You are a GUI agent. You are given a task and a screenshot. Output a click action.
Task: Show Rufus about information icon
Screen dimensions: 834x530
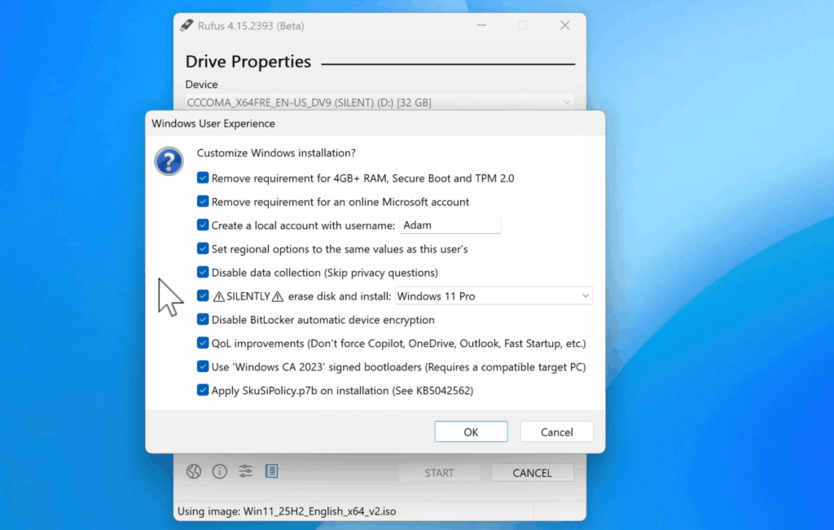point(220,471)
